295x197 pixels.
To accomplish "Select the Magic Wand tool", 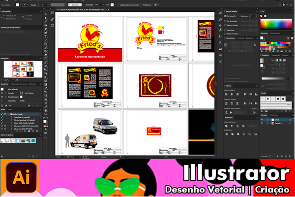I will 46,22.
